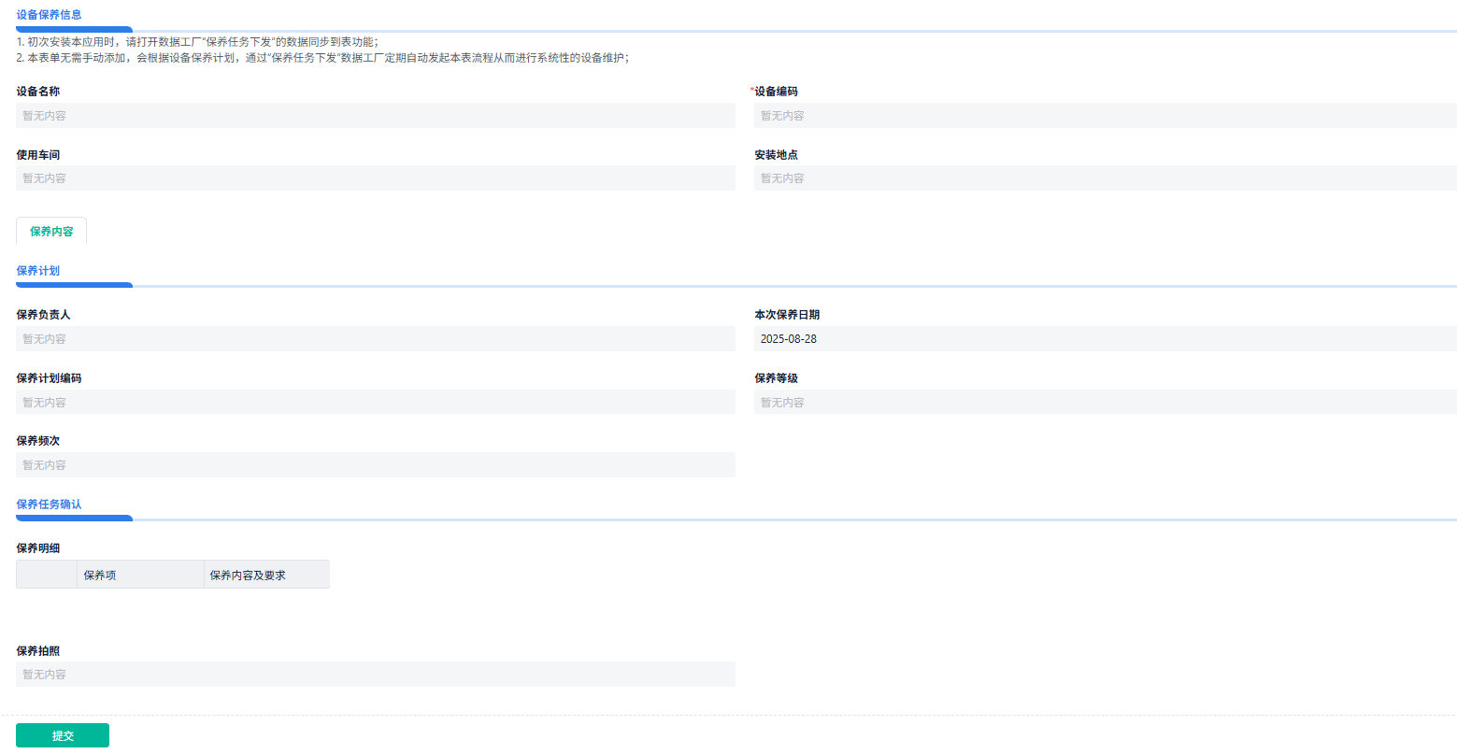Viewport: 1457px width, 754px height.
Task: Click the 设备保养信息 section title
Action: pos(49,15)
